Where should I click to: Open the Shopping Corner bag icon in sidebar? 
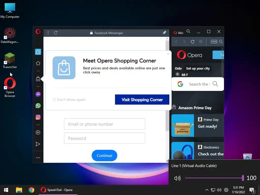click(38, 79)
